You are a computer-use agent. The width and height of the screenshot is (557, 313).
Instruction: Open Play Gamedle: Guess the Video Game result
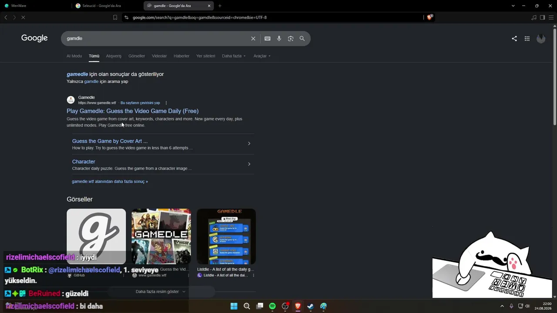pyautogui.click(x=133, y=111)
